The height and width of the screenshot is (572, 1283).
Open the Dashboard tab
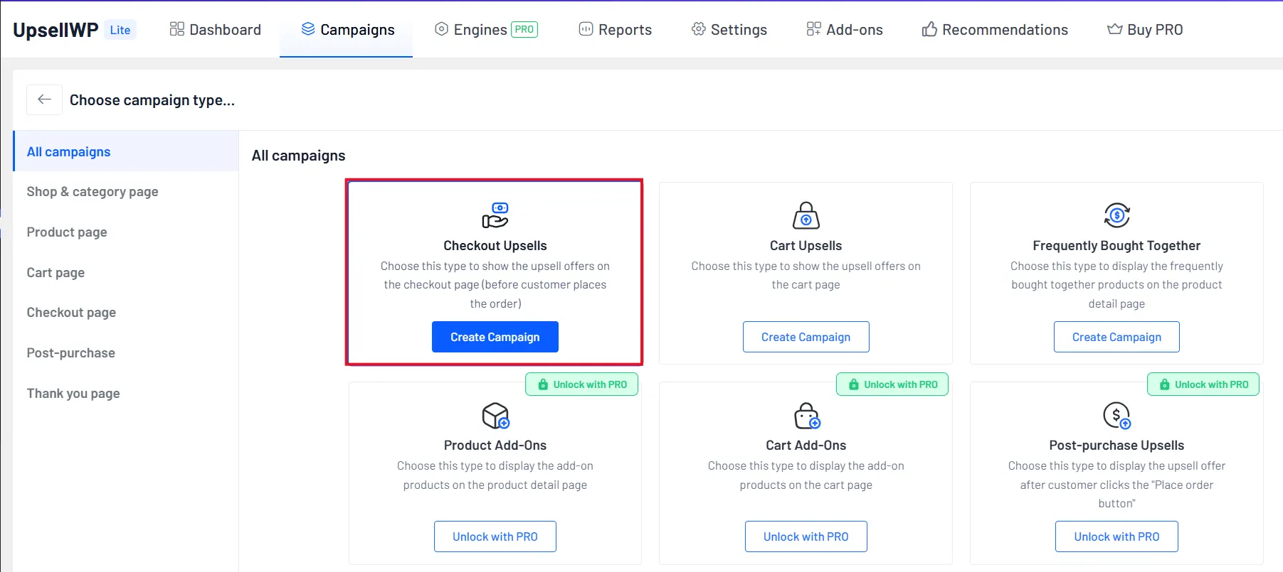(x=216, y=30)
